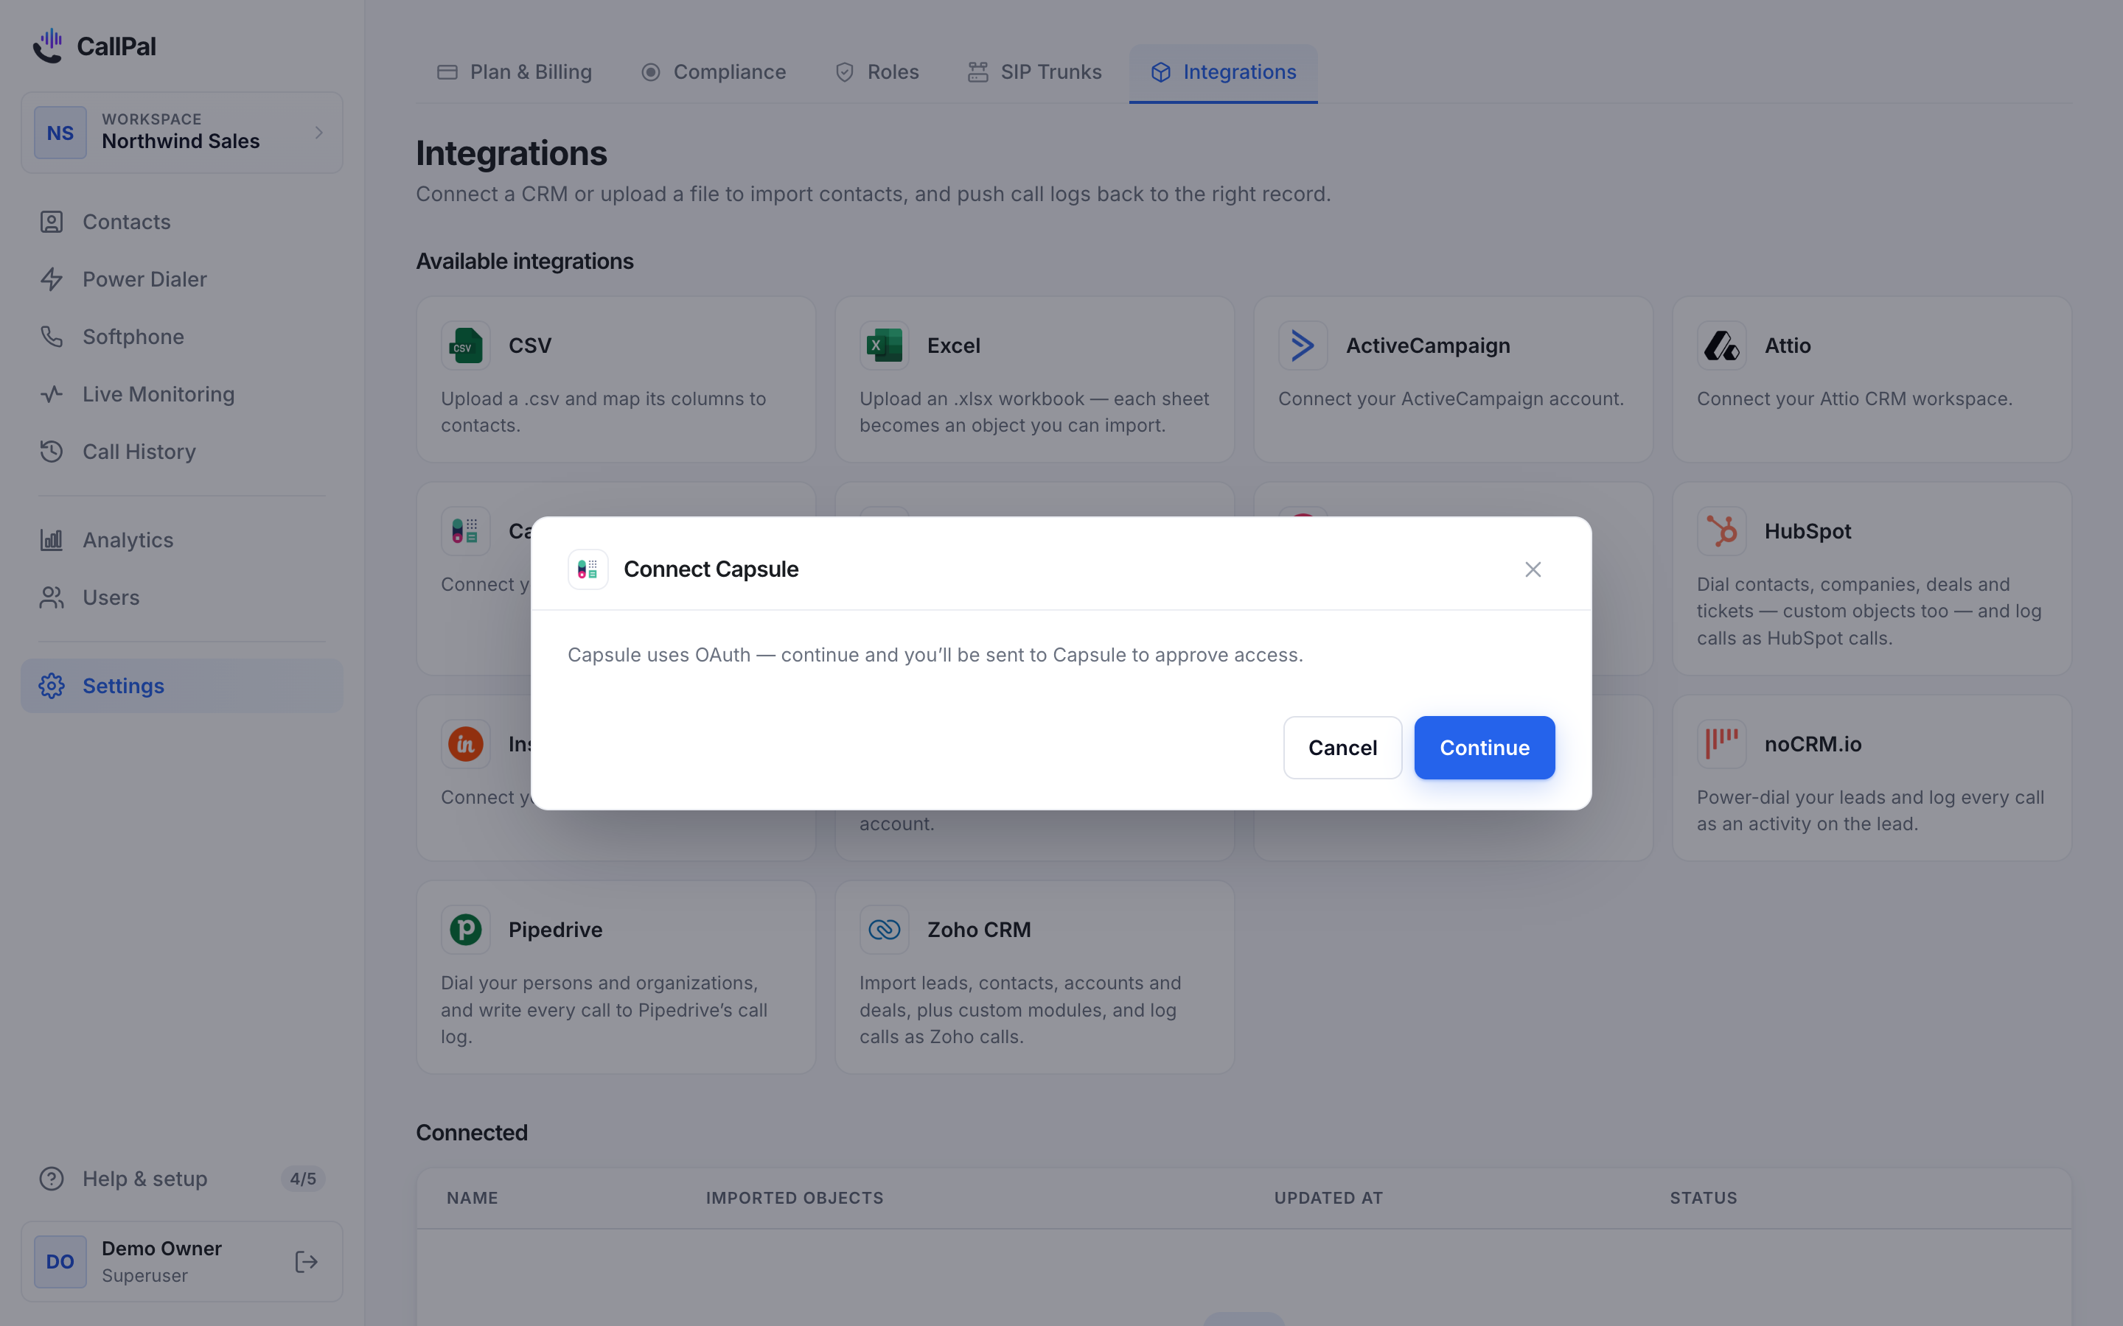Open the Roles tab
Image resolution: width=2123 pixels, height=1326 pixels.
click(x=876, y=72)
